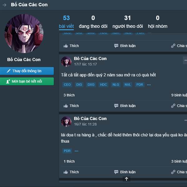Screen dimensions: 187x187
Task: Open the CEO stock tag
Action: (x=67, y=85)
